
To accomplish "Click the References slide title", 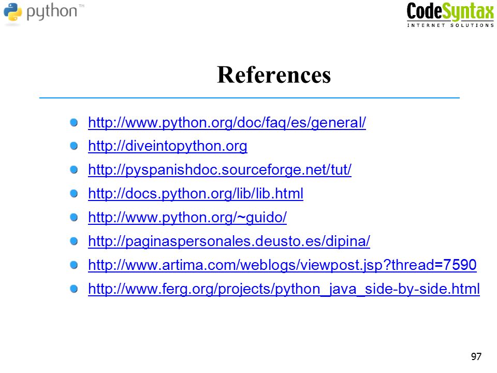I will tap(274, 75).
